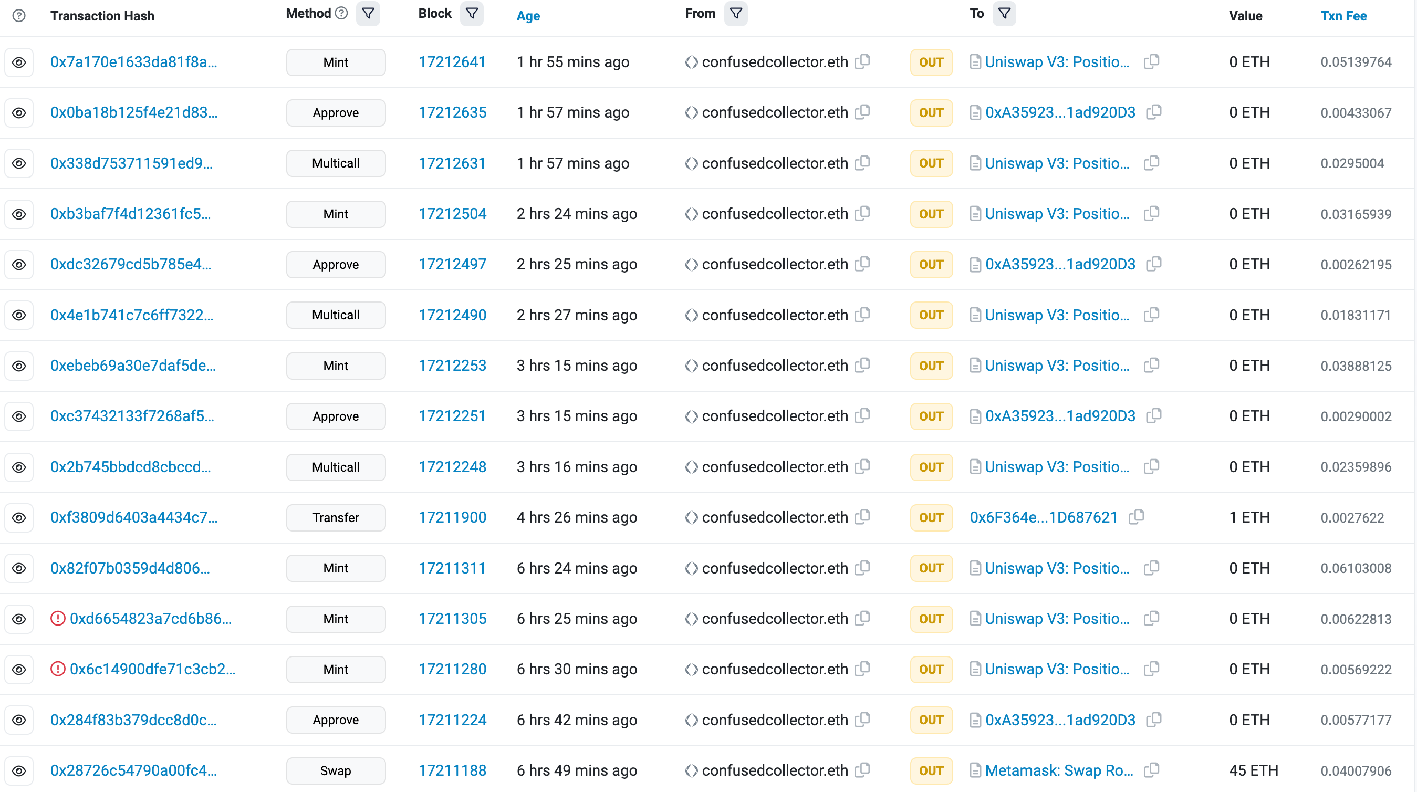Screen dimensions: 1417x792
Task: Click error icon on 0x6c14900dfe71c3cb2 transaction
Action: click(x=58, y=669)
